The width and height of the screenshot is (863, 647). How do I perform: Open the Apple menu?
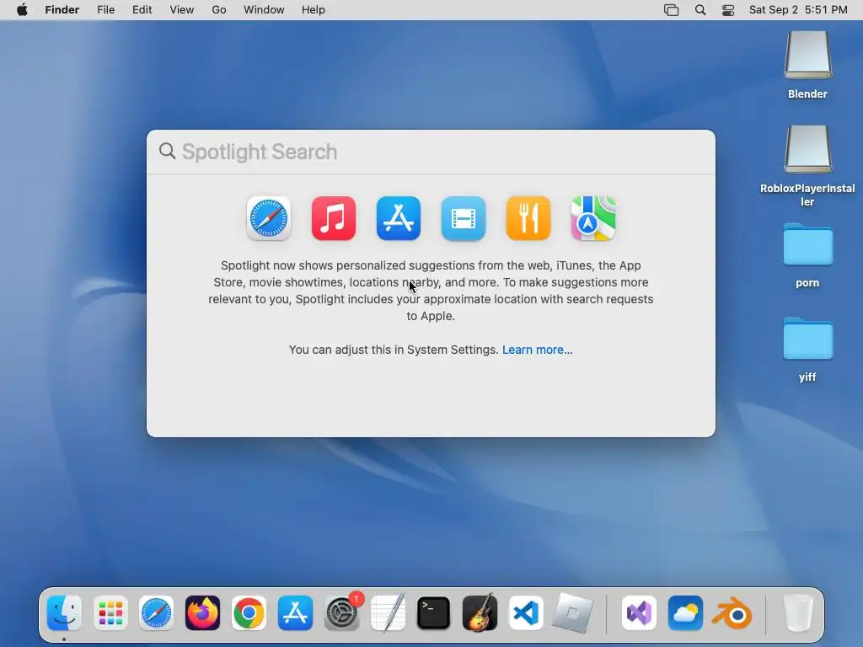click(22, 10)
